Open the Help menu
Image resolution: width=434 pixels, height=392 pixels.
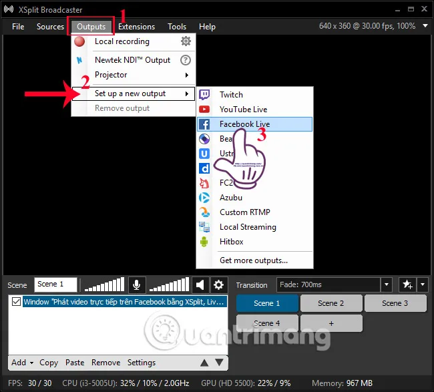tap(207, 27)
